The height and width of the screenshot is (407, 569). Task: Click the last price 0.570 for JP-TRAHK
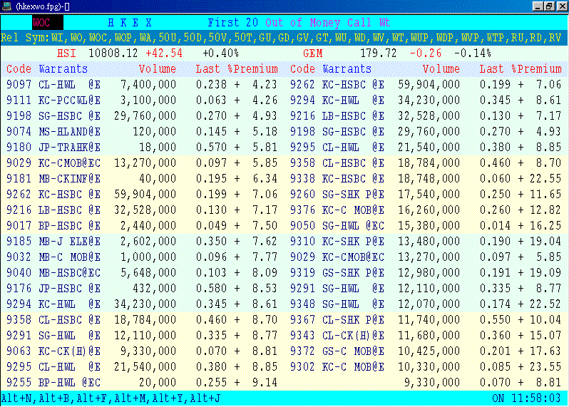211,148
